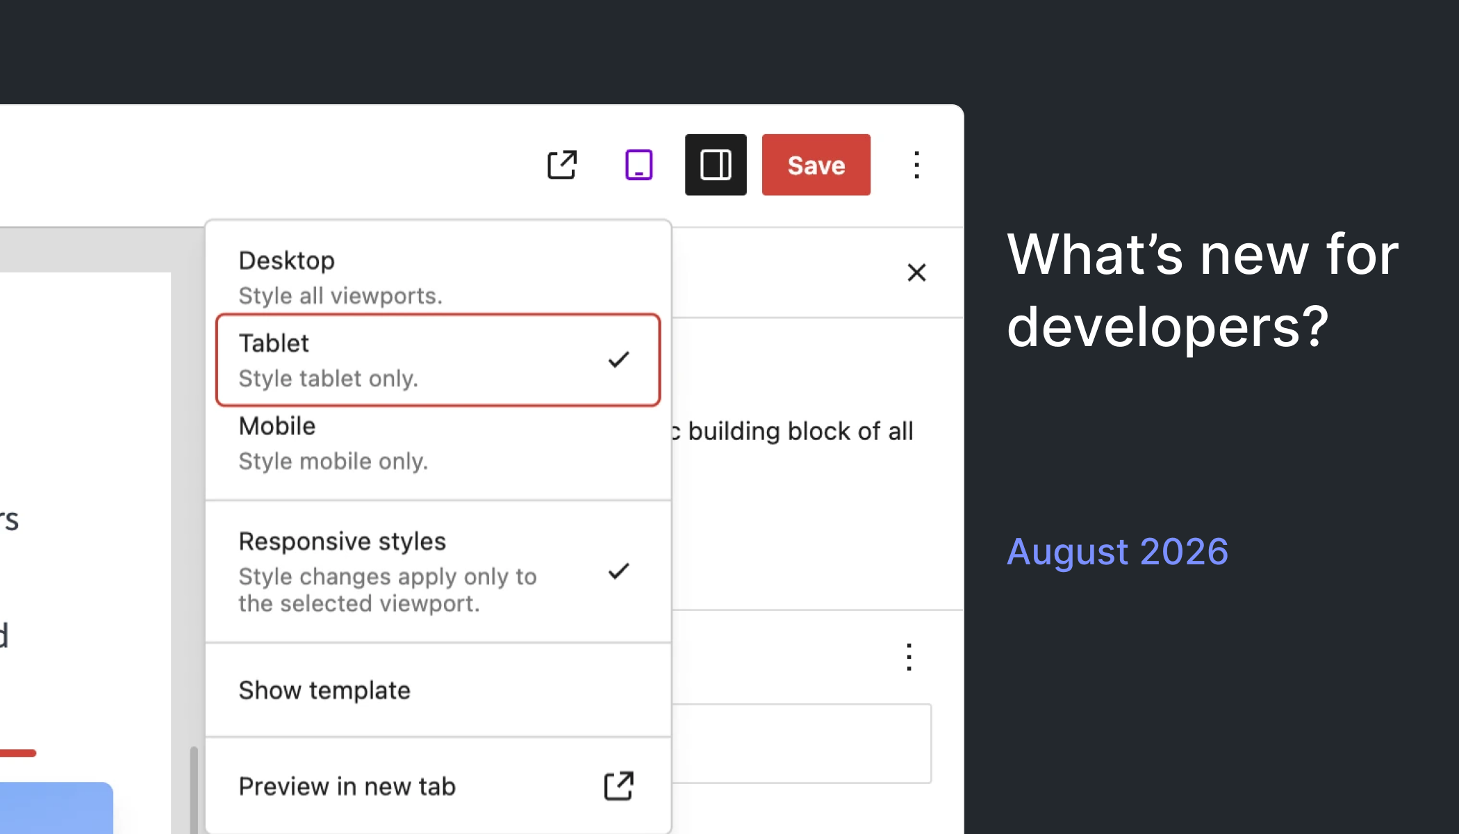Select the Desktop viewport option
Image resolution: width=1459 pixels, height=834 pixels.
(438, 277)
